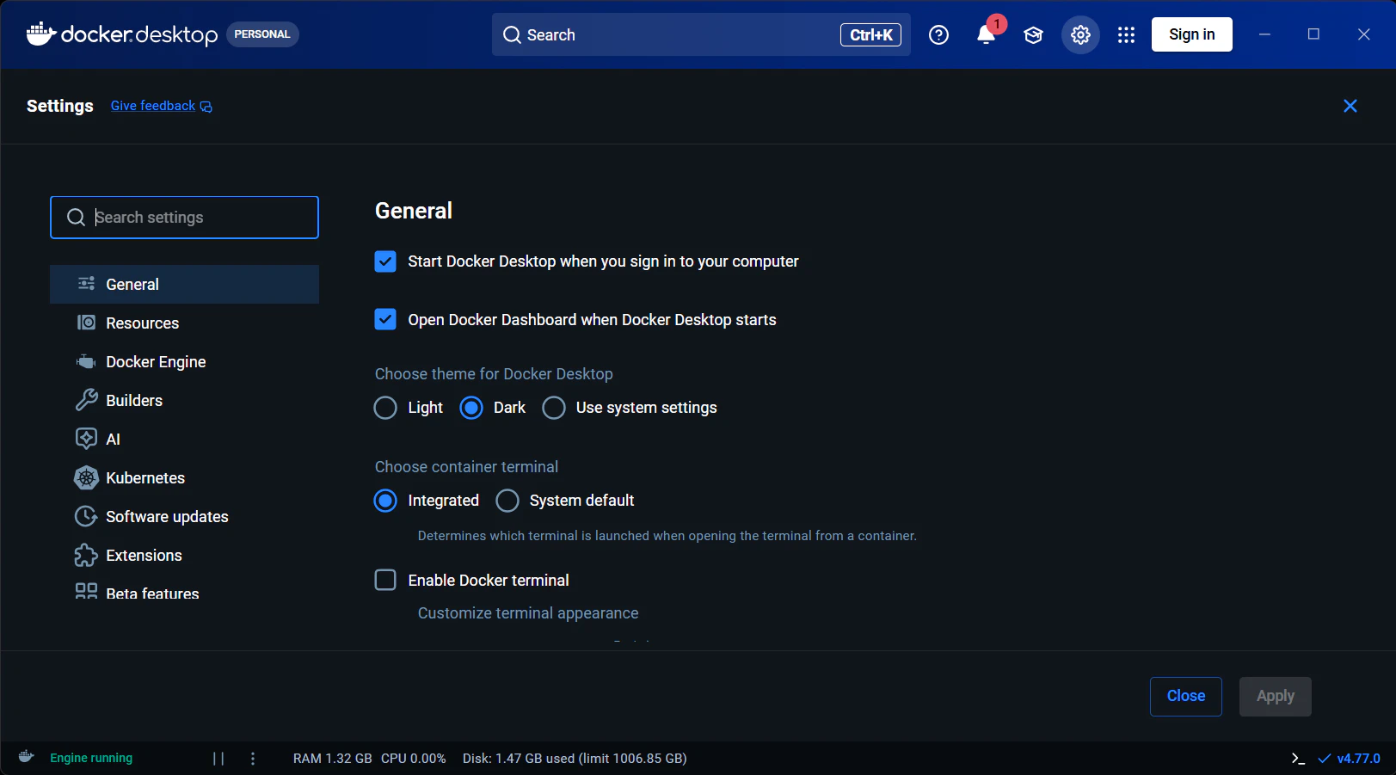Screen dimensions: 1396x775
Task: Open the apps grid menu icon
Action: tap(1126, 34)
